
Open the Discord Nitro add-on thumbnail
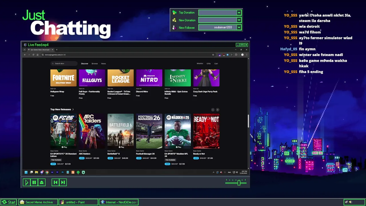point(149,78)
